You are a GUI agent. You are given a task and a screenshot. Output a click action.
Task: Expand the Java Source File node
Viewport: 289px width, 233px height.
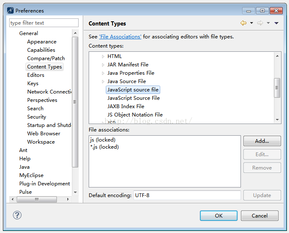coord(103,81)
